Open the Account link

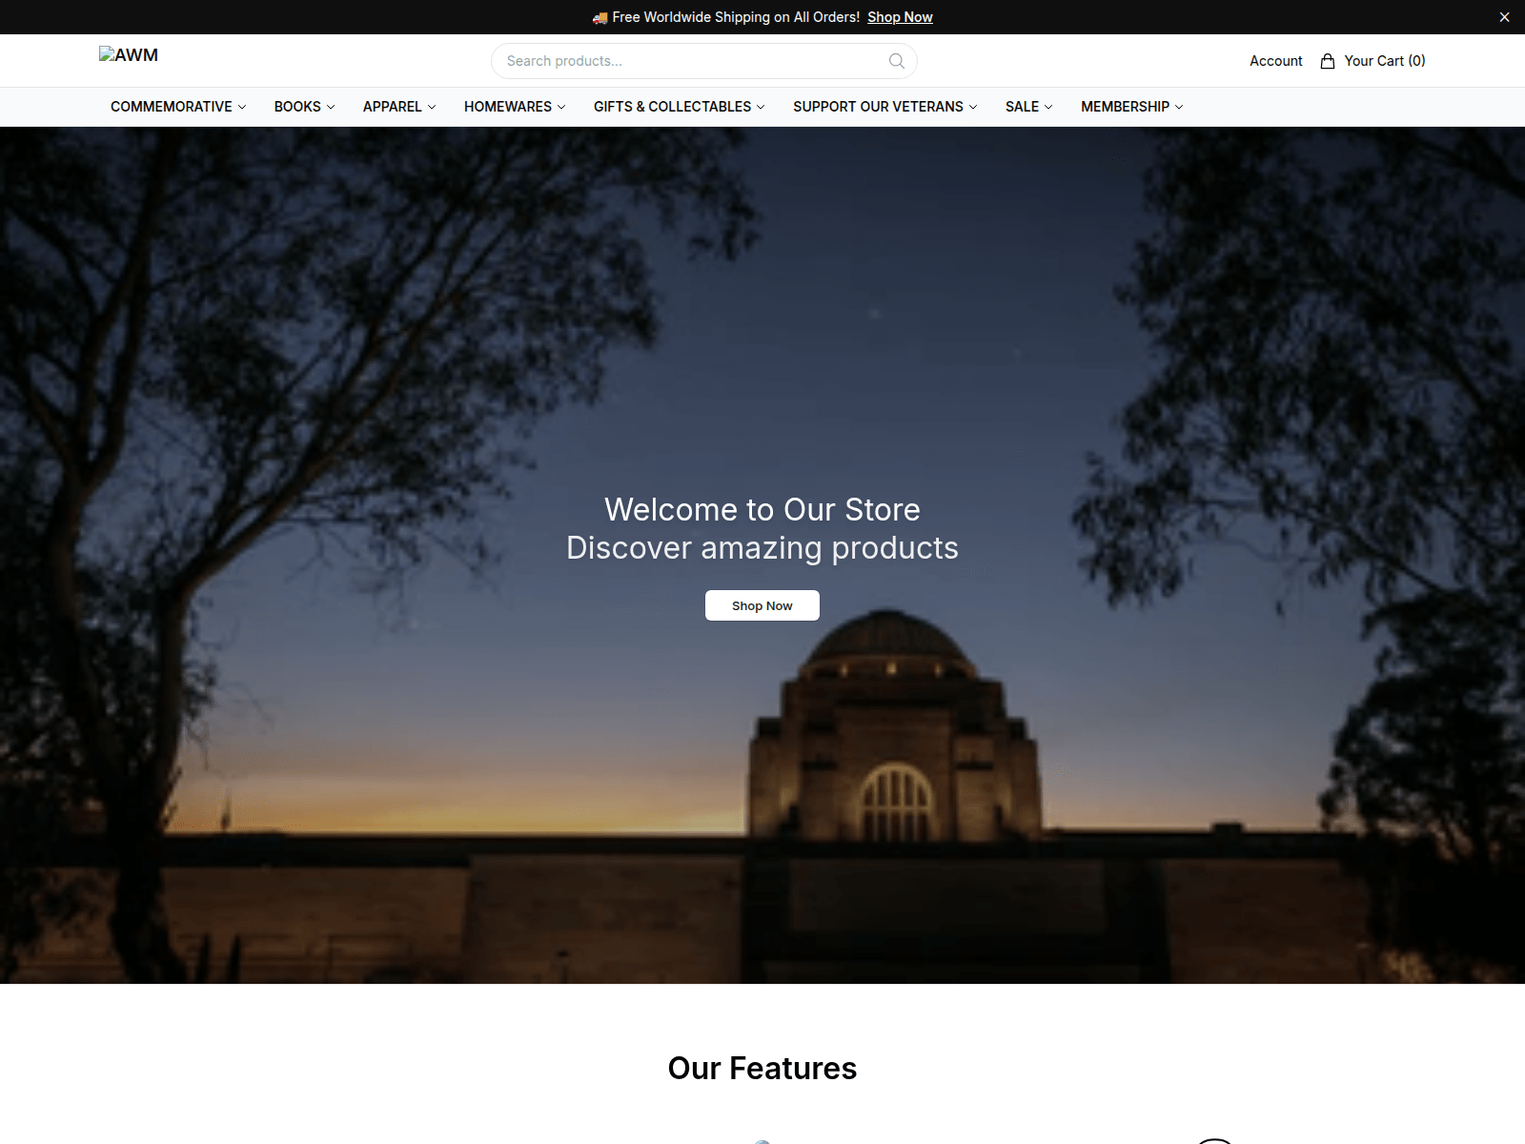[1275, 61]
